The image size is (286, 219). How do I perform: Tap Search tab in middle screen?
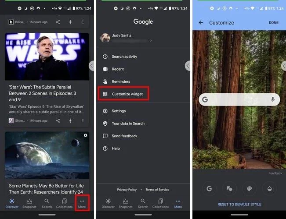[143, 203]
